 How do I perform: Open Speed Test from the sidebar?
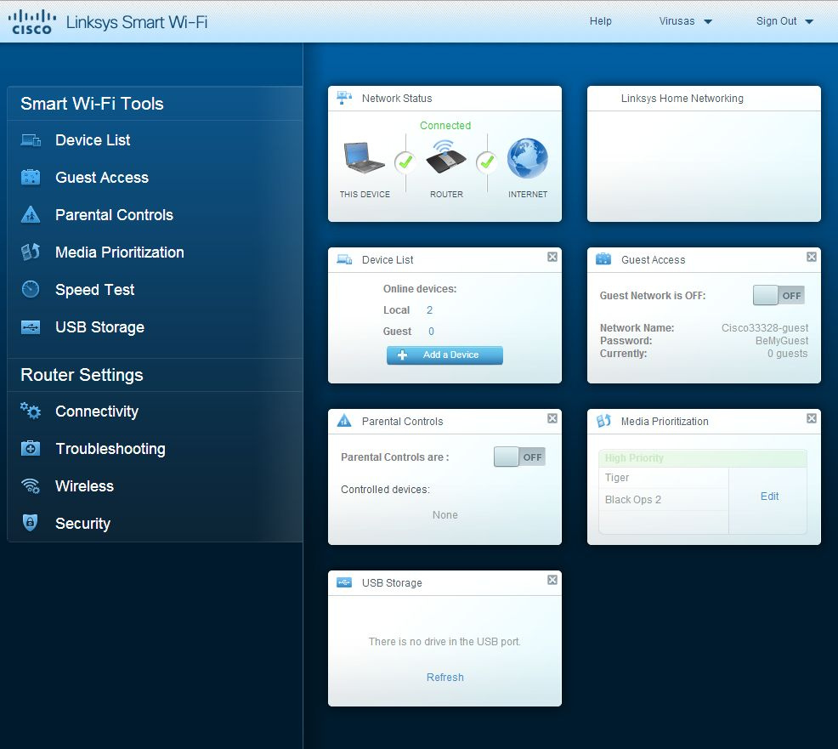(94, 290)
